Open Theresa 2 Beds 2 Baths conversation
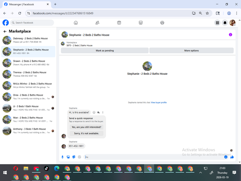This screenshot has height=181, width=241. pyautogui.click(x=28, y=74)
